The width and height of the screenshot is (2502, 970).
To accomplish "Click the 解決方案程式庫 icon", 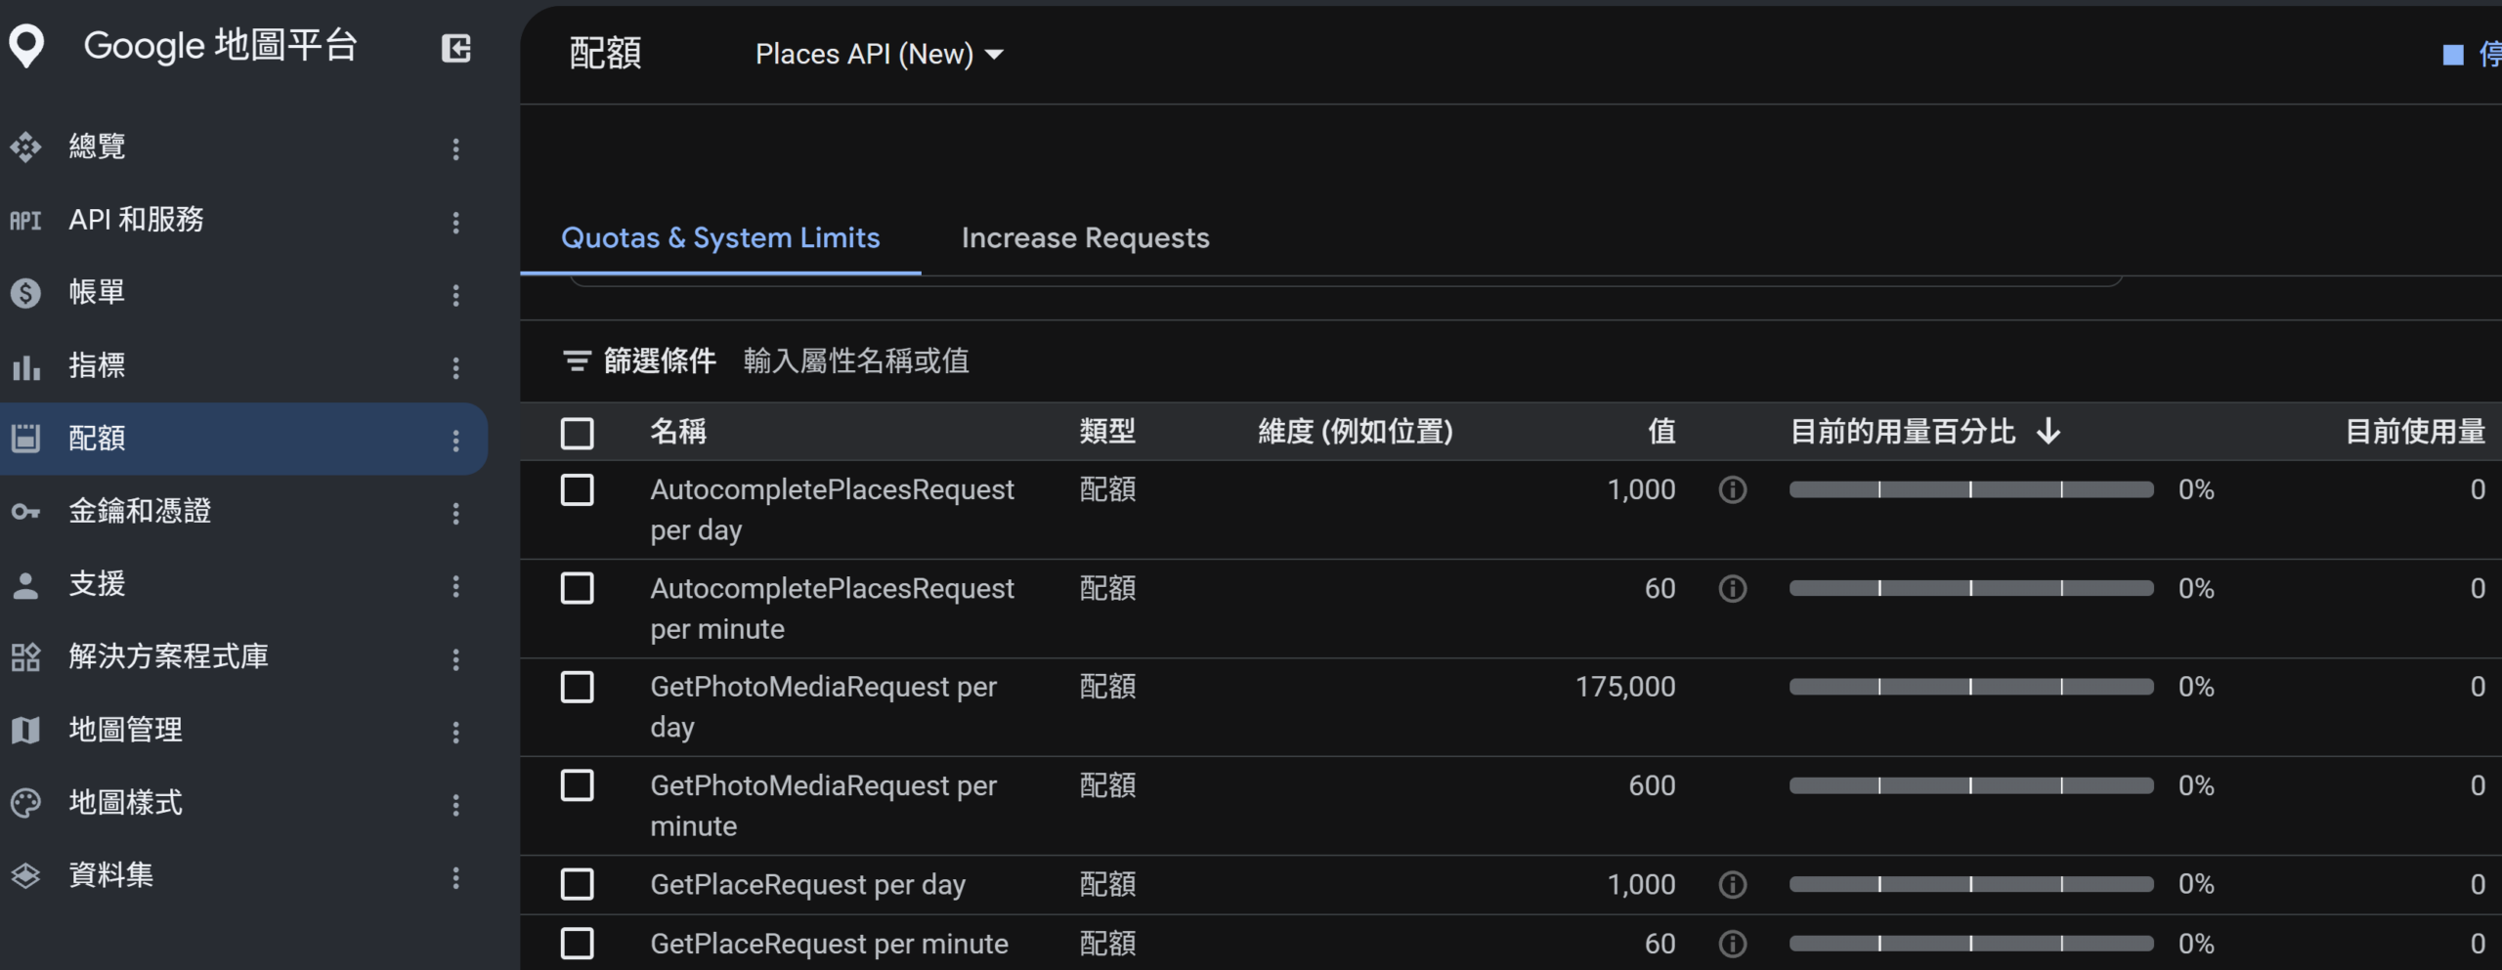I will tap(25, 656).
